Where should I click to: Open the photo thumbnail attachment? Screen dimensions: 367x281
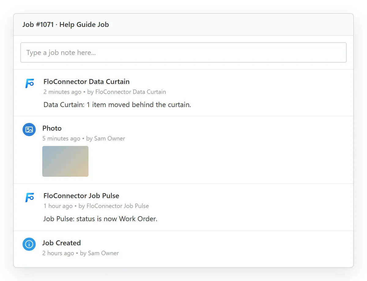(65, 161)
